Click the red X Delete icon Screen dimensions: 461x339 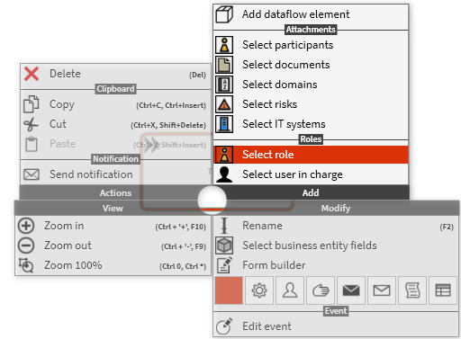pos(32,74)
